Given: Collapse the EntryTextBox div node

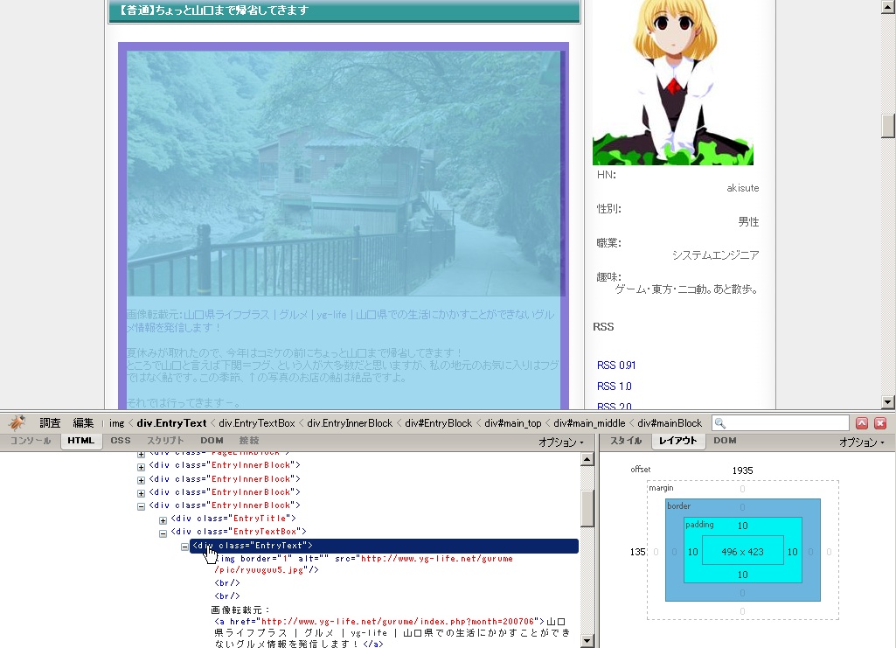Looking at the screenshot, I should click(x=163, y=533).
